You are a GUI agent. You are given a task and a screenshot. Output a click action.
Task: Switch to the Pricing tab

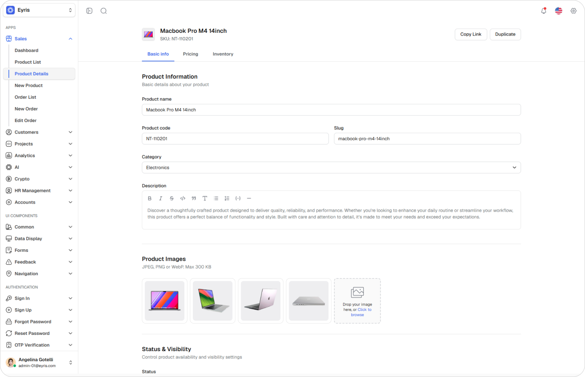(190, 54)
